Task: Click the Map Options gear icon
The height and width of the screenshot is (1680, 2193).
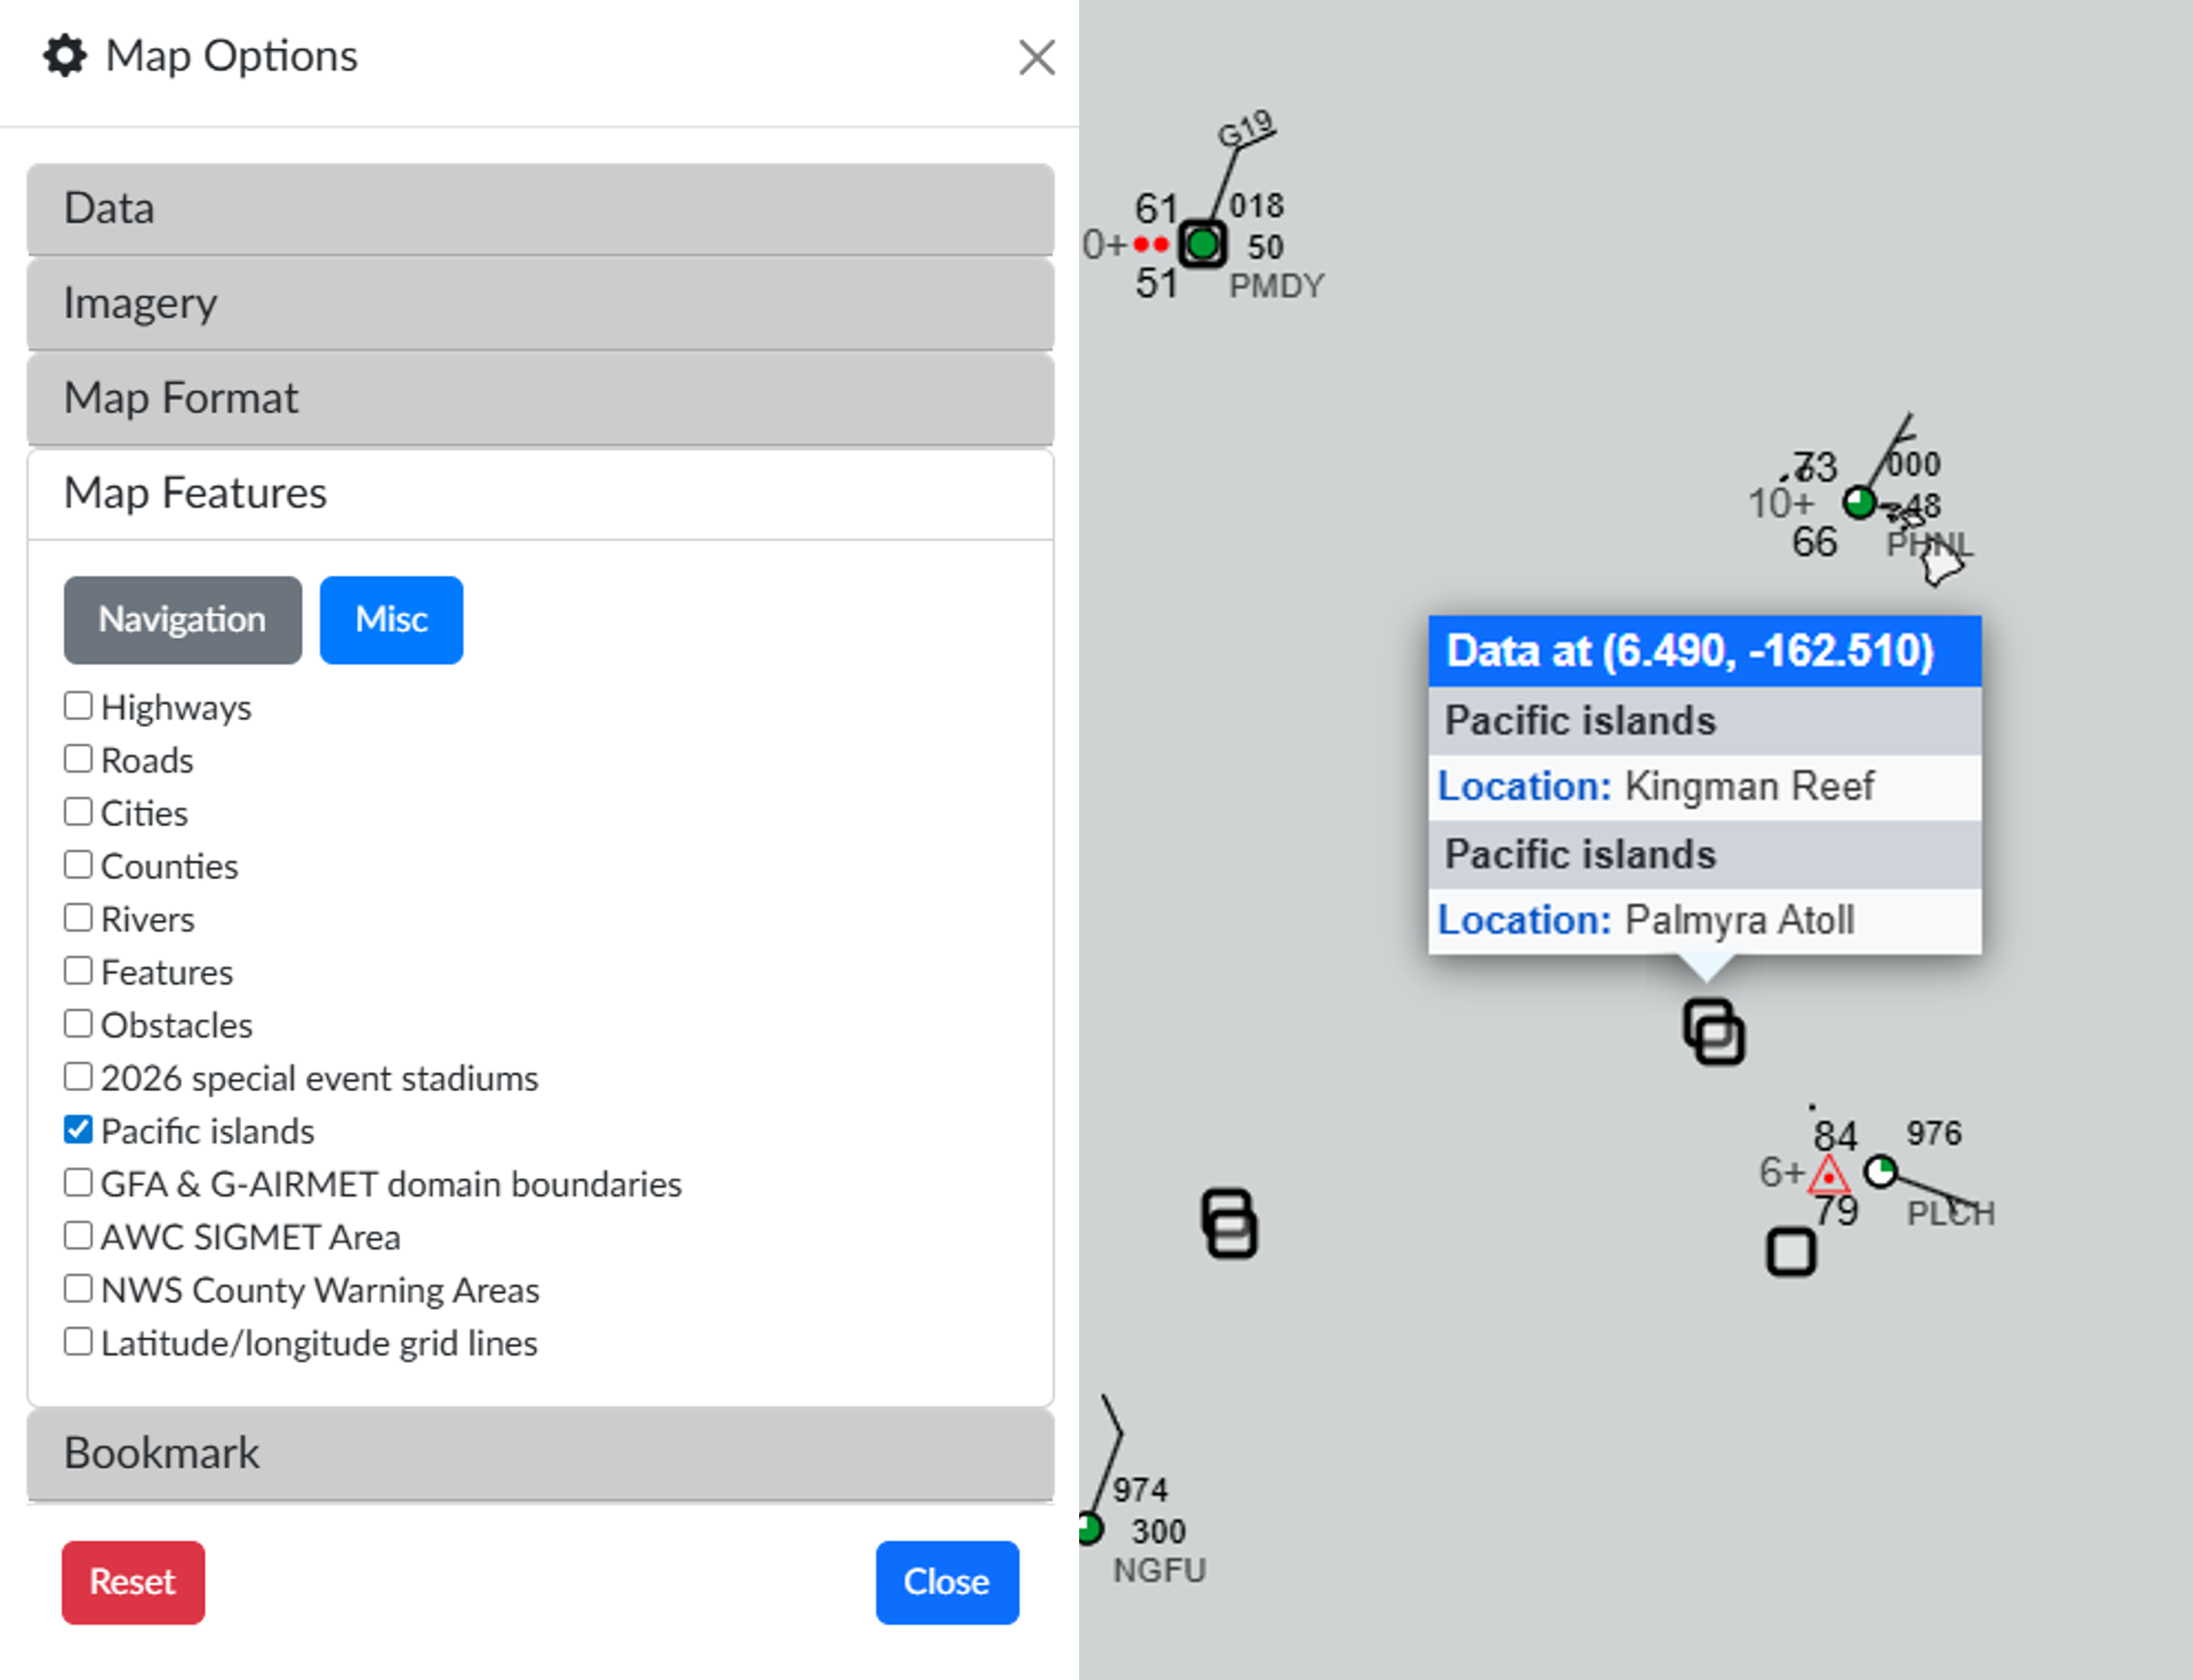Action: click(x=65, y=56)
